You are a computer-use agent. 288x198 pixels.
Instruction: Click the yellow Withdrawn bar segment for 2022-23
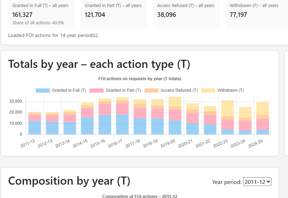(228, 108)
